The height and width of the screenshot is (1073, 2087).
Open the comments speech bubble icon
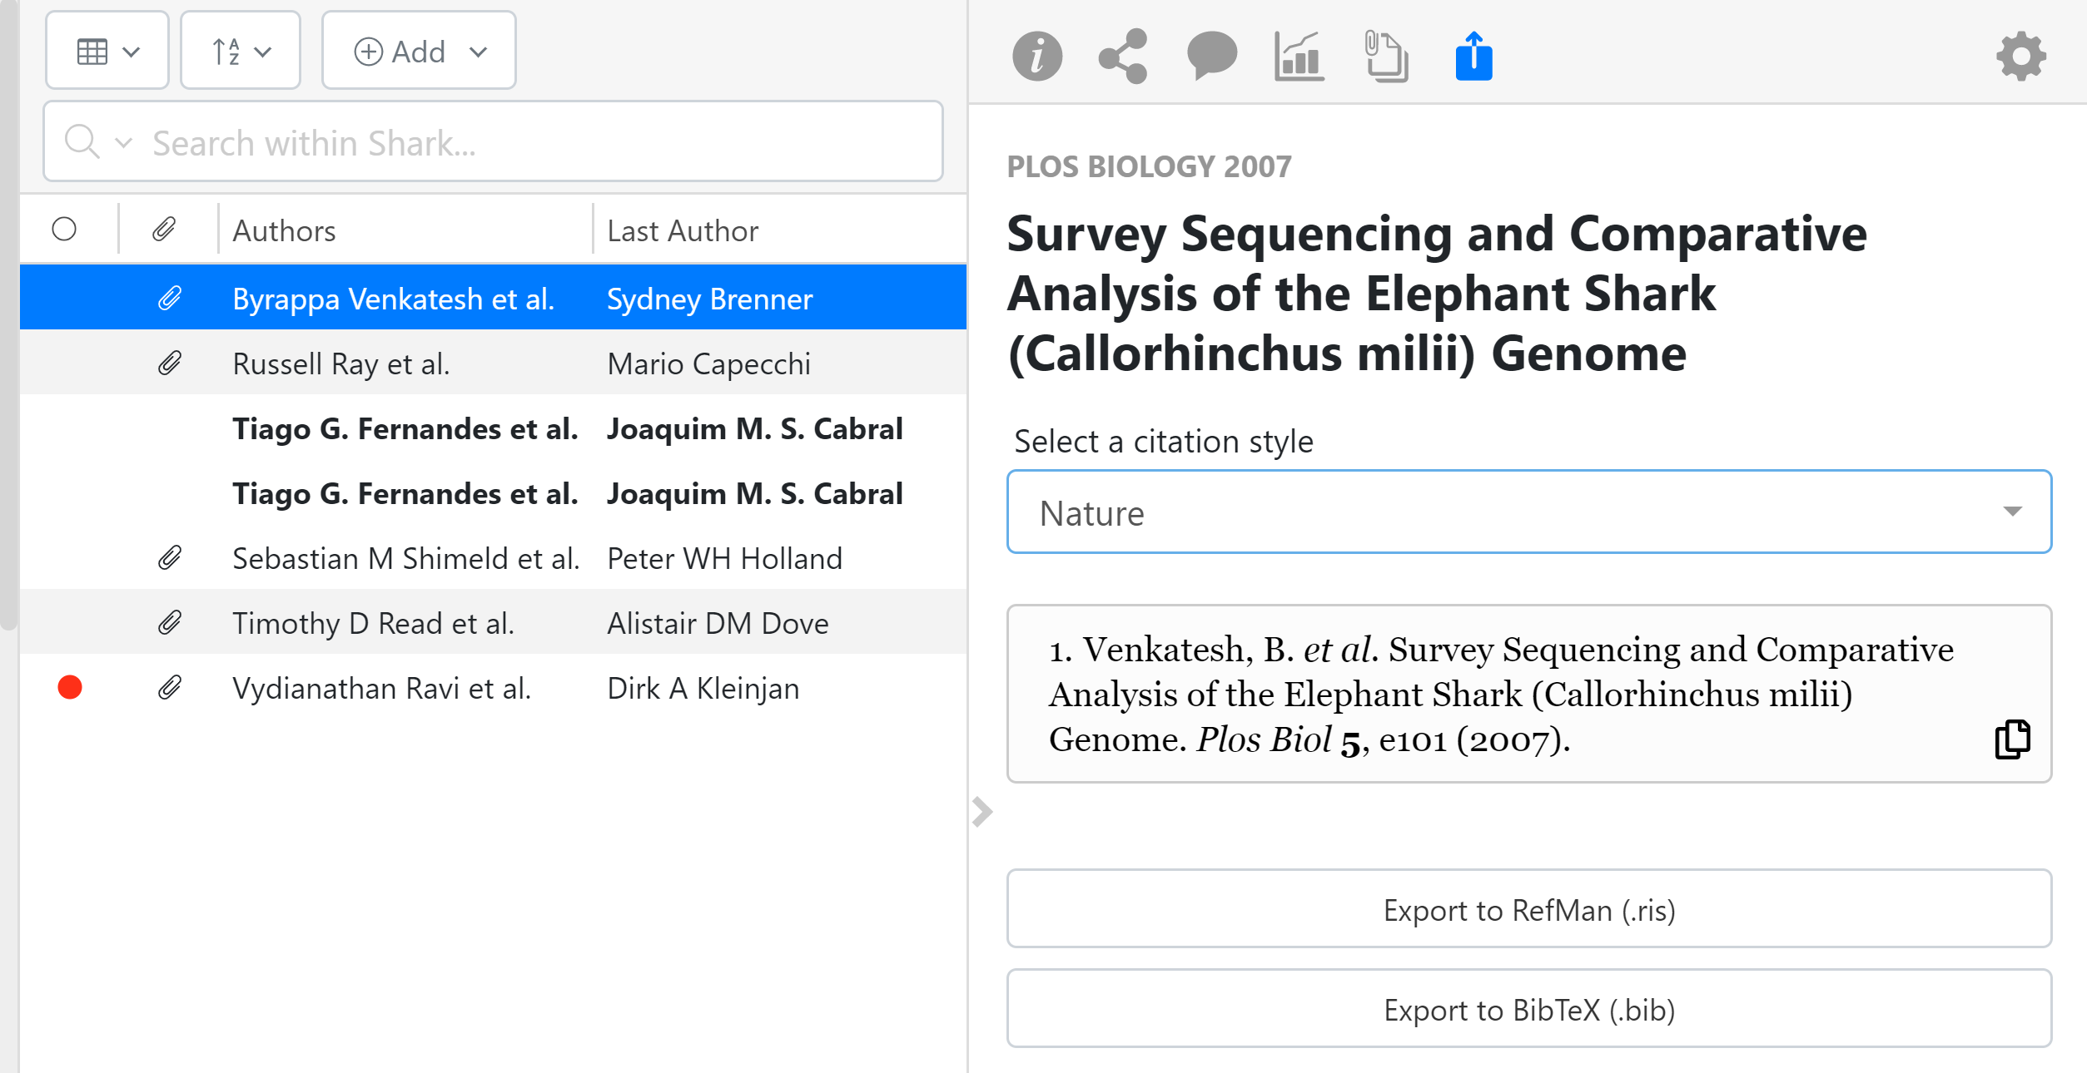pos(1211,57)
